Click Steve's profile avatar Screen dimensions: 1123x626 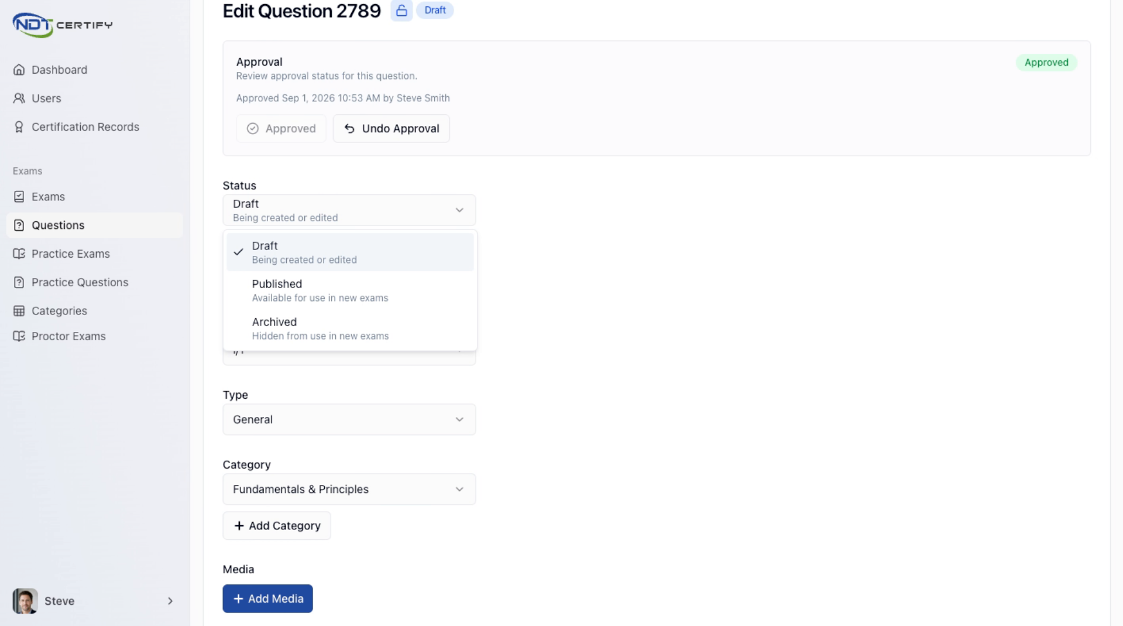click(25, 601)
